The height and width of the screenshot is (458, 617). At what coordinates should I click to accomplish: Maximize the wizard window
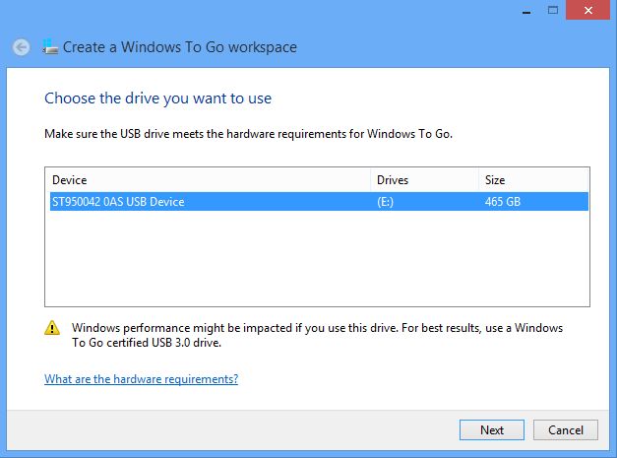point(553,10)
